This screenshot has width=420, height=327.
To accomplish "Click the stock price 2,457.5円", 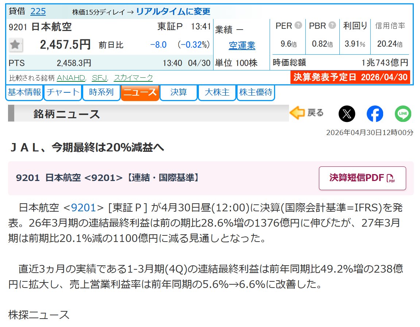I will click(x=65, y=45).
